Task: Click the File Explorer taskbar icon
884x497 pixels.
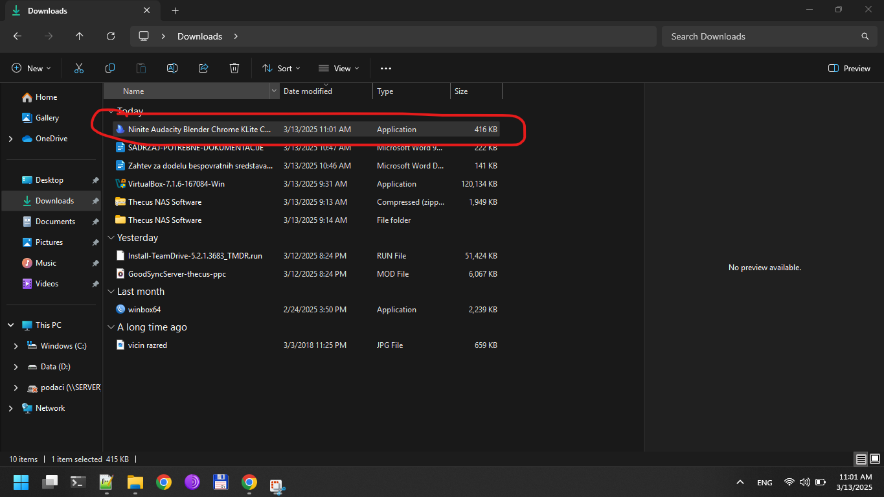Action: pos(135,482)
